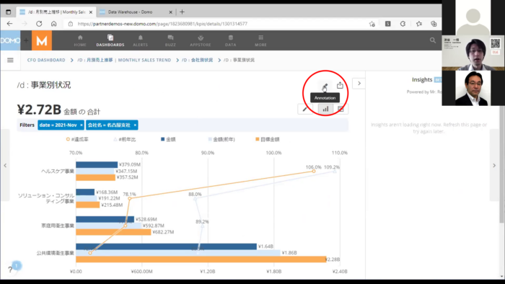Reload the page with refresh icon

pos(39,24)
